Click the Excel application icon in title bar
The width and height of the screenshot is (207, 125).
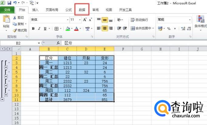(3, 3)
